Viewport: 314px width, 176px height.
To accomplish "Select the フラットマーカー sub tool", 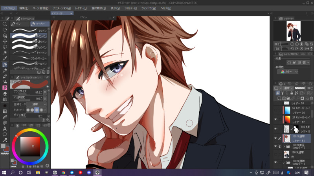I will pos(29,58).
